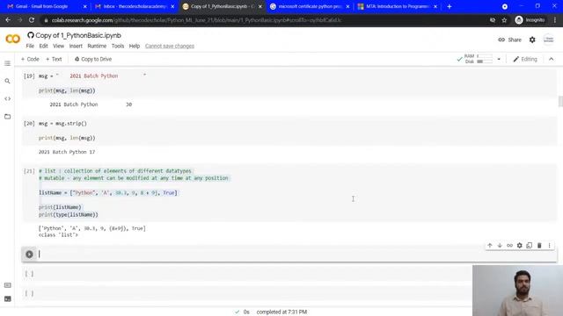The image size is (563, 316).
Task: Add a new code cell with + Code
Action: point(30,59)
